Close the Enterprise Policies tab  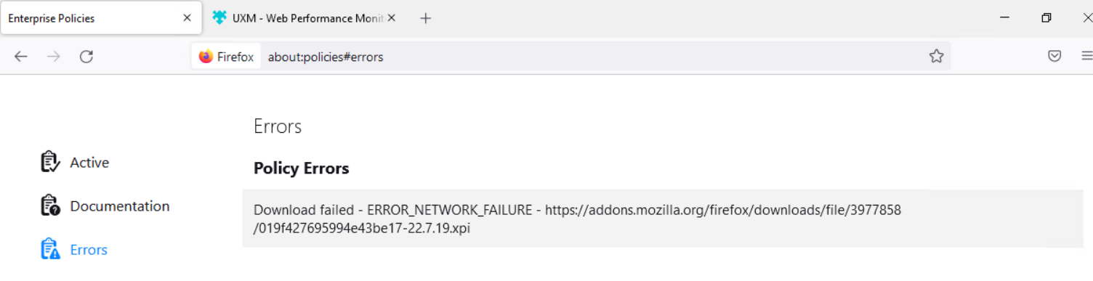tap(187, 18)
